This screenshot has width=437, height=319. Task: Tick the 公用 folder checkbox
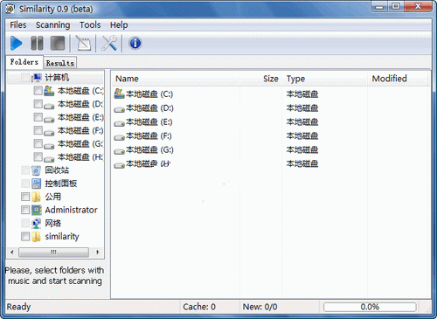[25, 197]
